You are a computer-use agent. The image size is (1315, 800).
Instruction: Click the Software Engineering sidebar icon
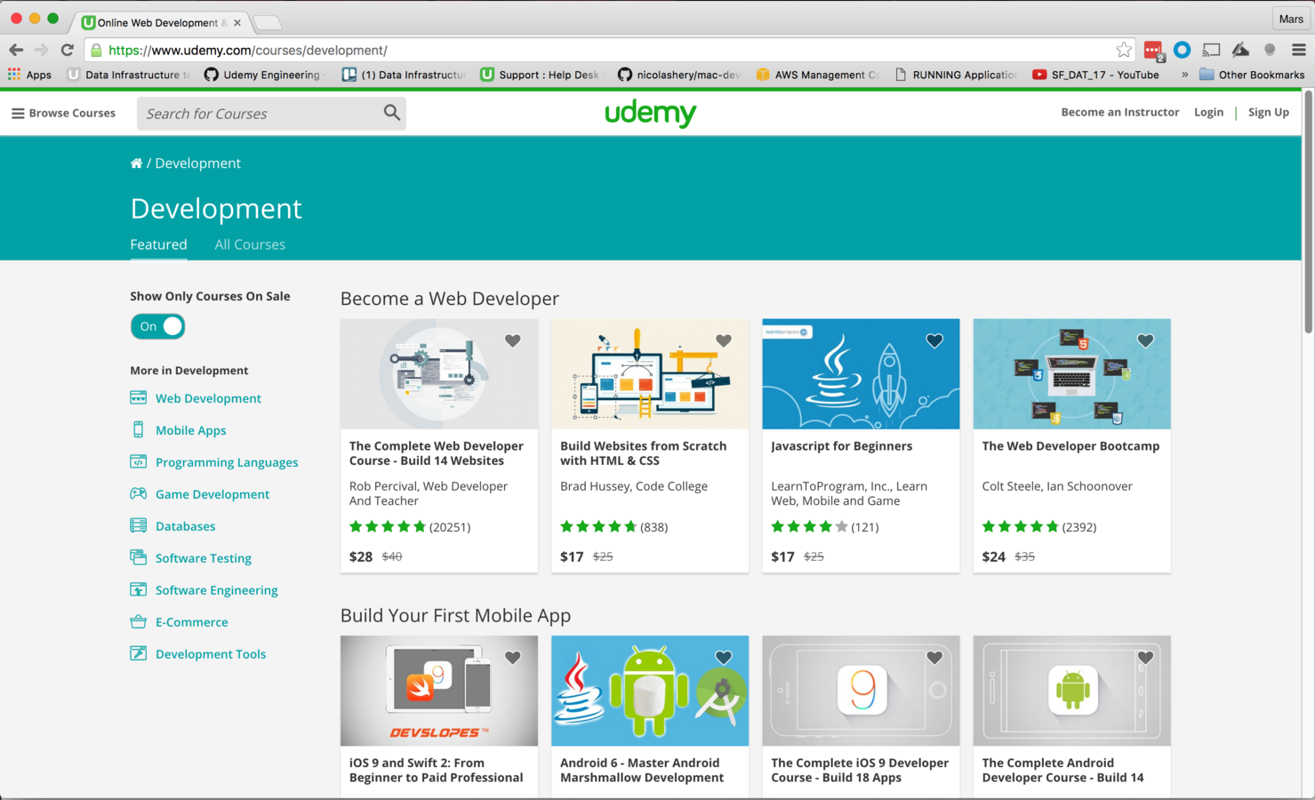click(x=139, y=589)
